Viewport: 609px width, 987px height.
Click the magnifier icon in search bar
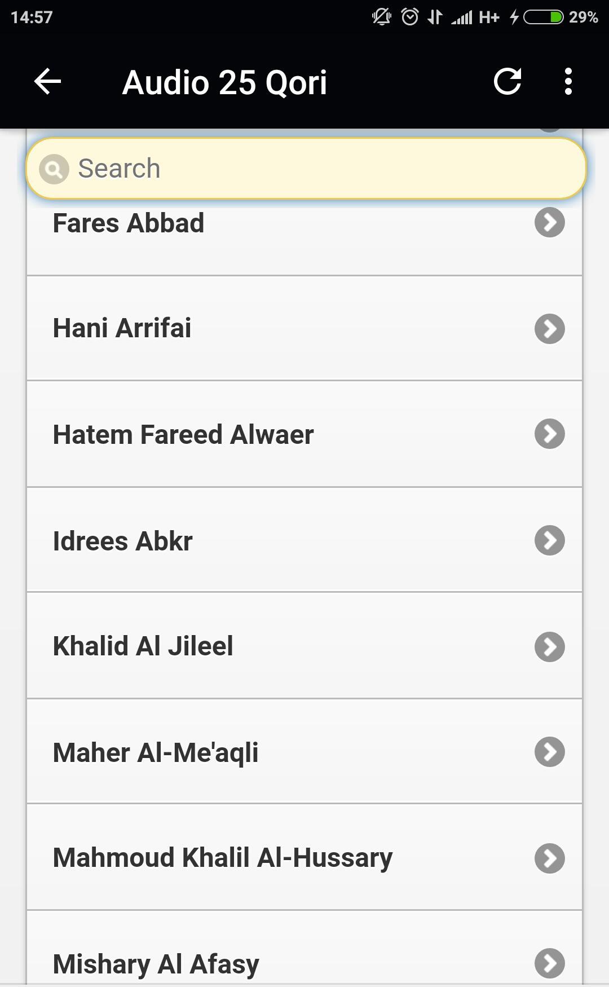54,169
